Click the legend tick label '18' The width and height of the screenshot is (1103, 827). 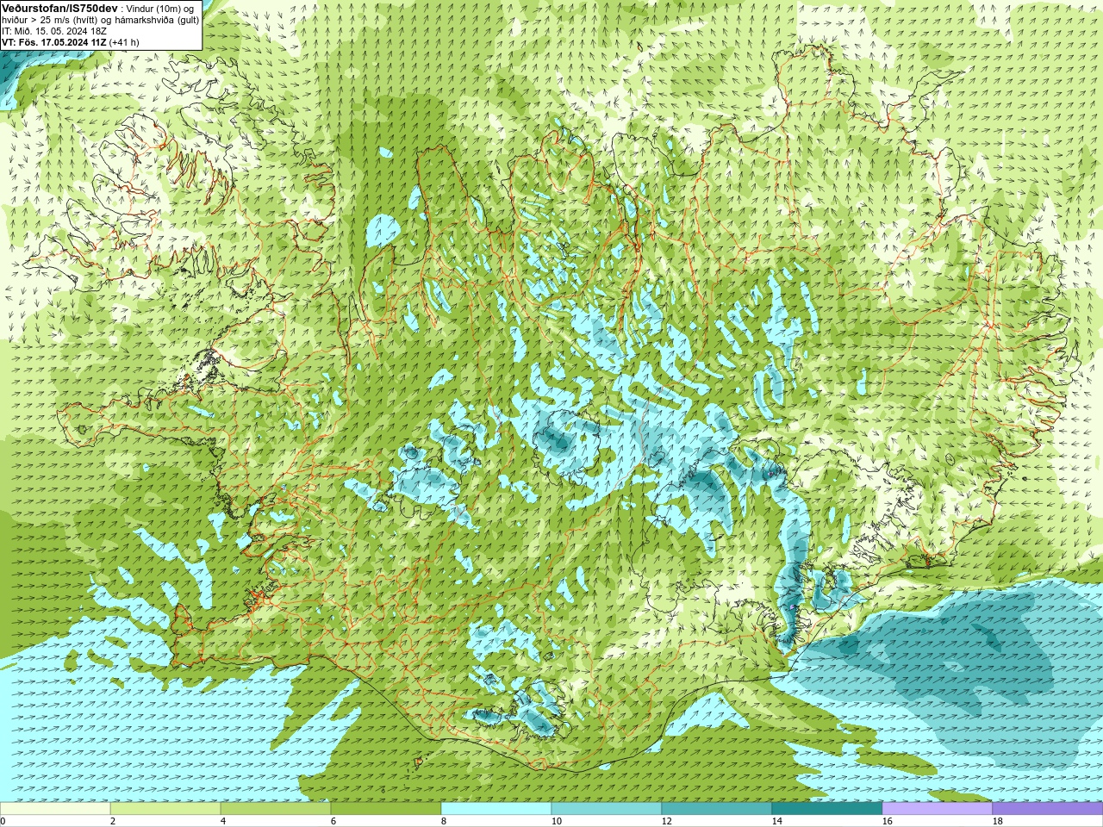[x=997, y=821]
